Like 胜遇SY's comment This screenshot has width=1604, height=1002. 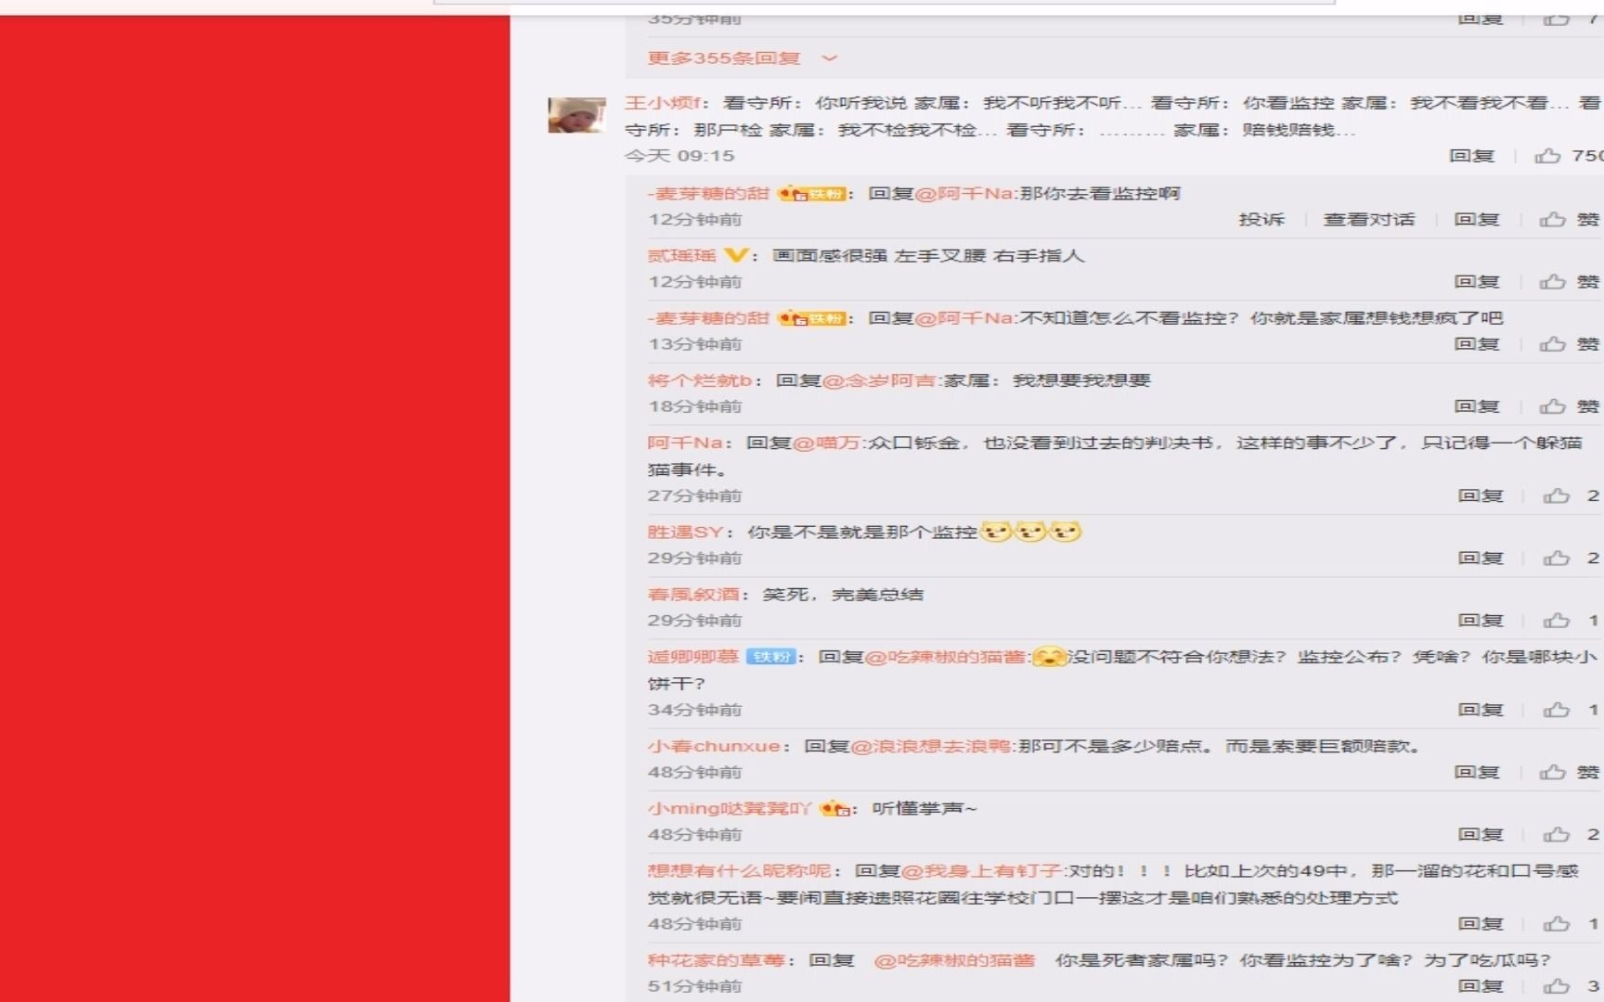point(1555,558)
